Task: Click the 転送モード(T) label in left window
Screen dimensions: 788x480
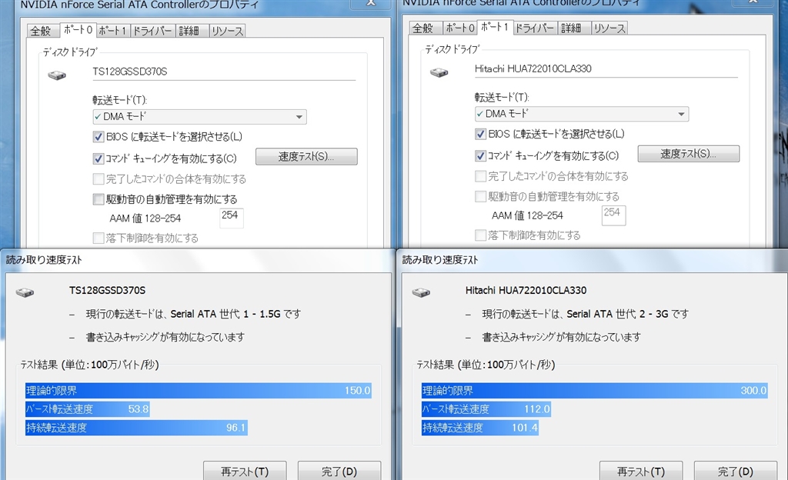Action: pyautogui.click(x=119, y=100)
